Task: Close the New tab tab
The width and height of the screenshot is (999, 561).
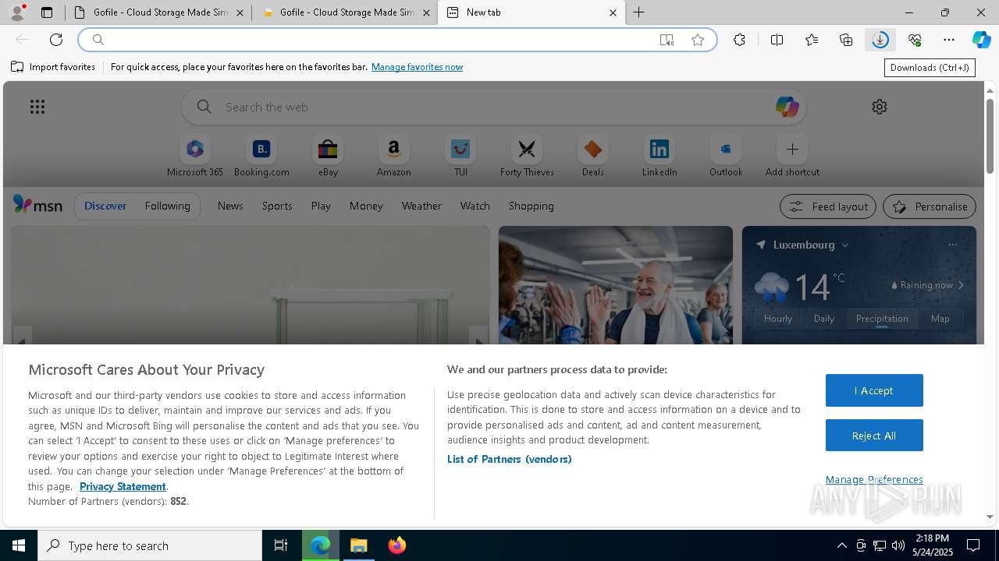Action: tap(613, 12)
